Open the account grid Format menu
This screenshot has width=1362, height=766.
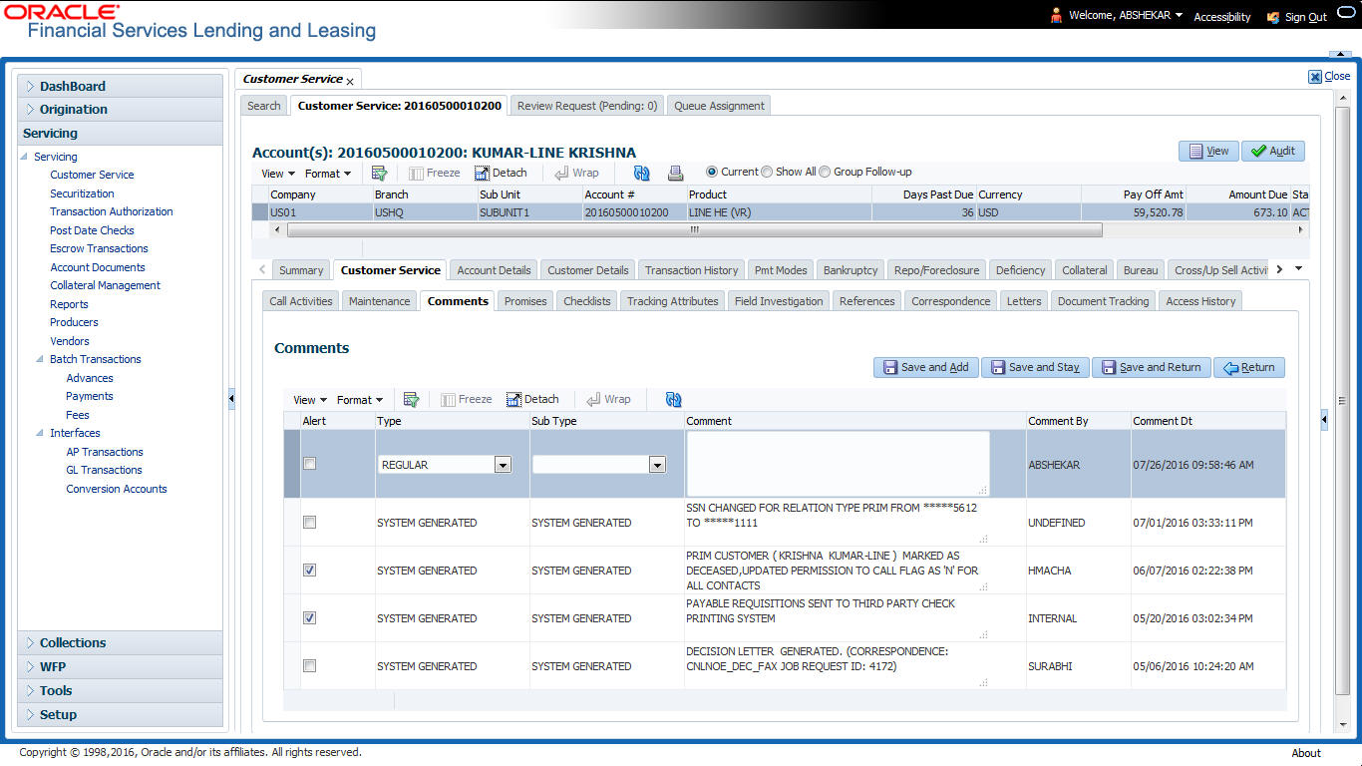[328, 174]
